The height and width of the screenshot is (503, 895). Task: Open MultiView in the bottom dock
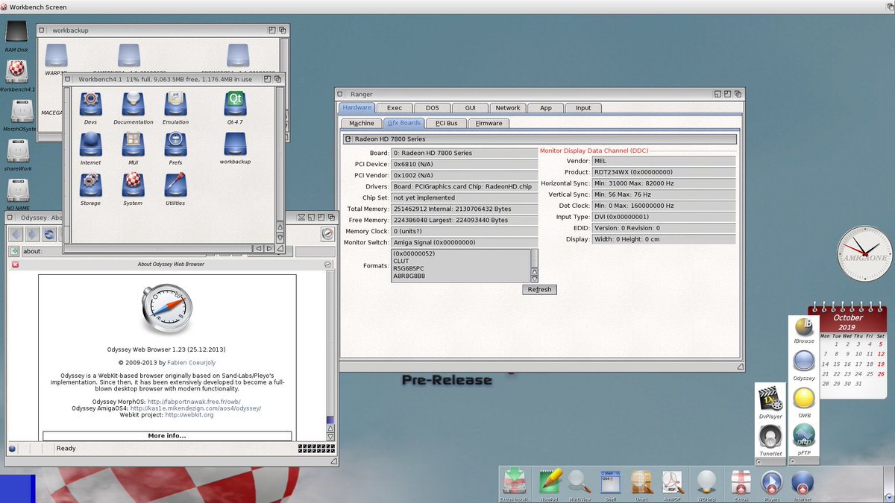(x=580, y=484)
